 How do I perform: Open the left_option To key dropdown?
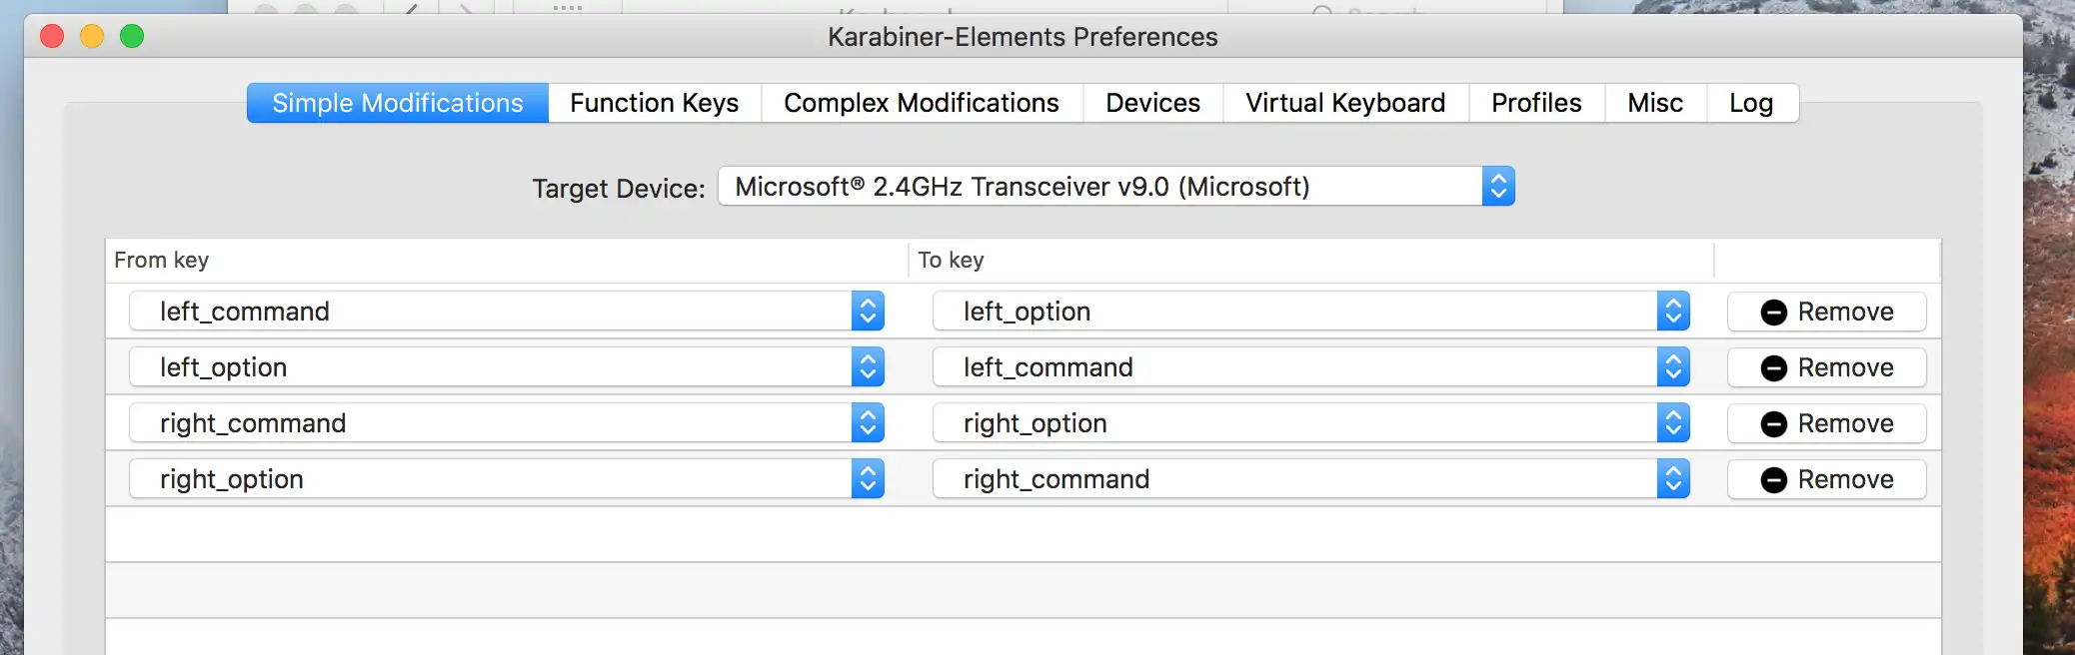1672,311
